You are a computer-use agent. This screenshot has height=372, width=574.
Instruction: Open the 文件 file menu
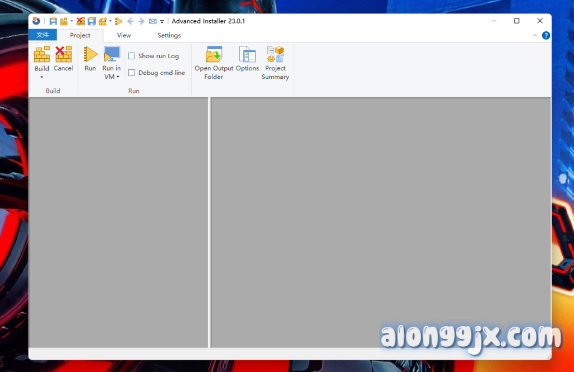tap(43, 35)
